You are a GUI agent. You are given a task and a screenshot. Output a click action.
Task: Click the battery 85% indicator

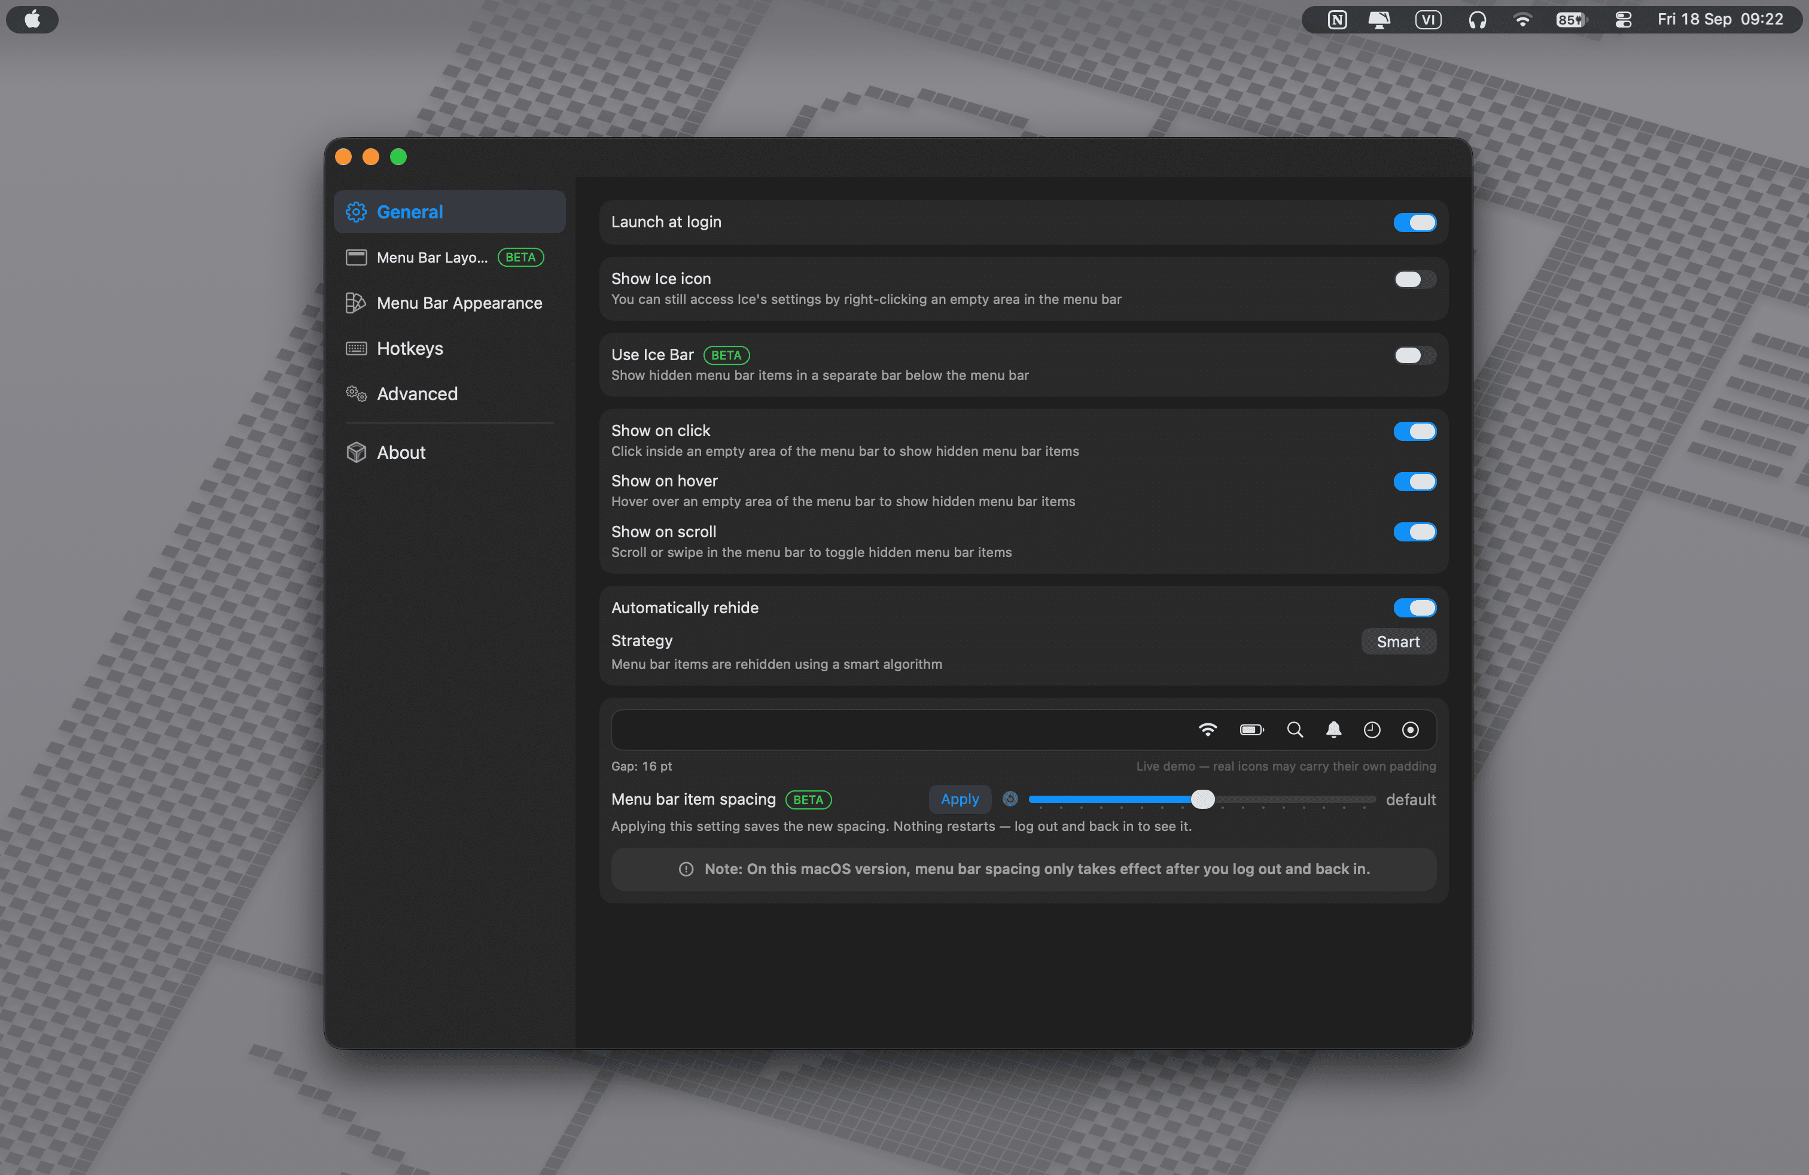(1571, 20)
